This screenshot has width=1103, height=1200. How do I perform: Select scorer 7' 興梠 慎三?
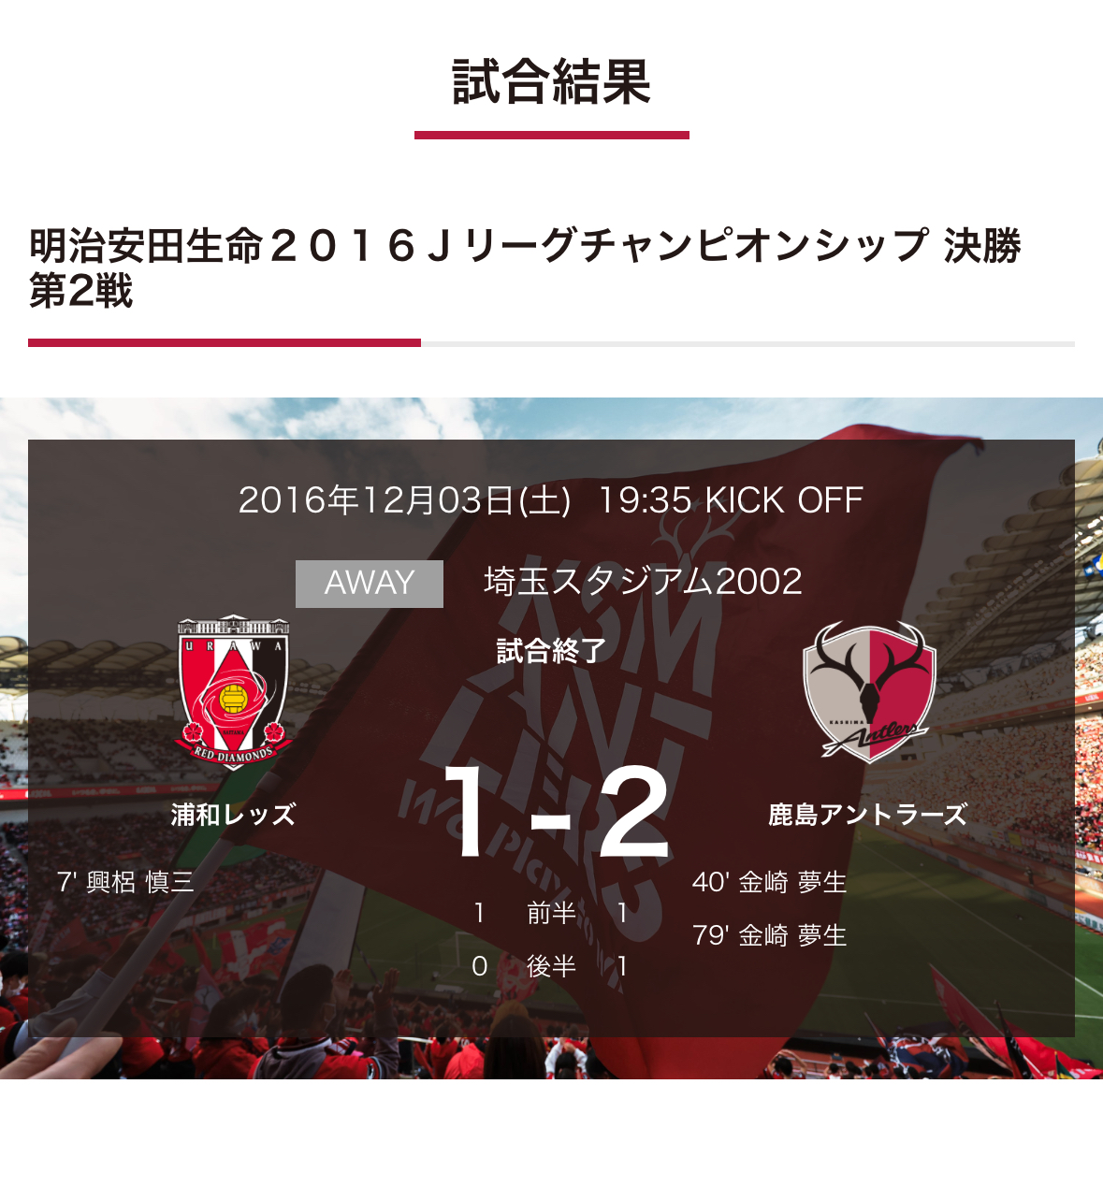coord(125,882)
